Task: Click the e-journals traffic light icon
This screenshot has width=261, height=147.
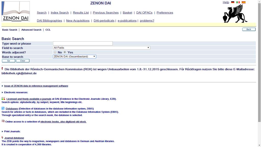Action: pos(3,99)
